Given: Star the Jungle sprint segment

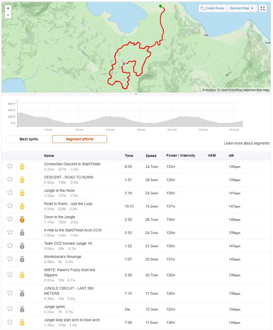Looking at the screenshot, I should (10, 309).
